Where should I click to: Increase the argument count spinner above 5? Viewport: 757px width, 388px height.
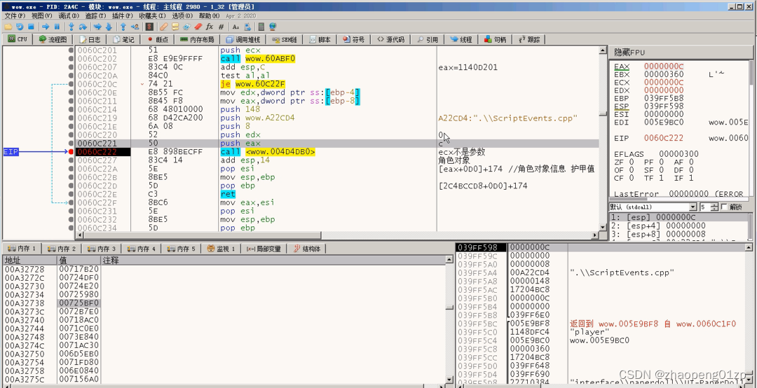716,205
